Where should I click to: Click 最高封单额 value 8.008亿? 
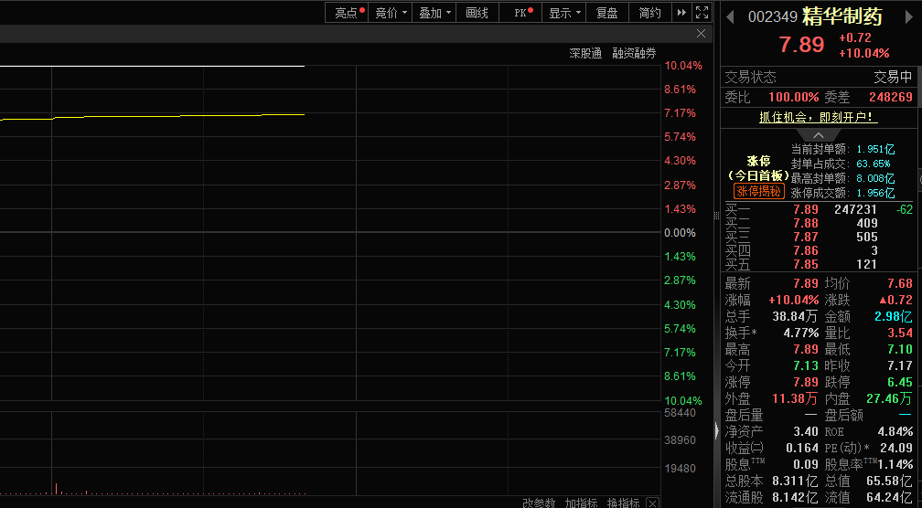coord(875,178)
